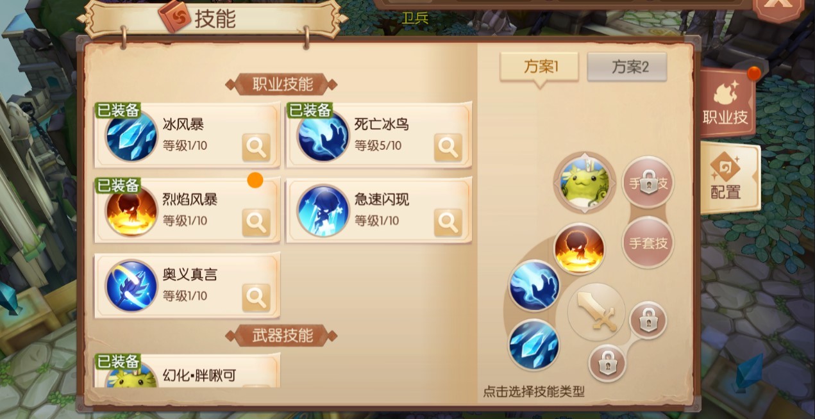Viewport: 815px width, 419px height.
Task: Switch to 方案2 tab
Action: tap(627, 67)
